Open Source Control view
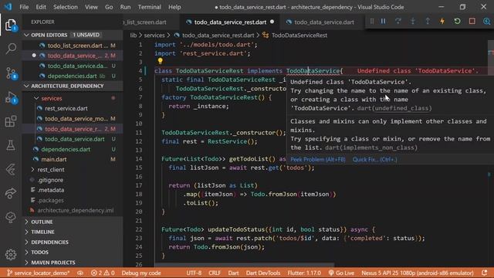Viewport: 494px width, 278px height. 11,73
